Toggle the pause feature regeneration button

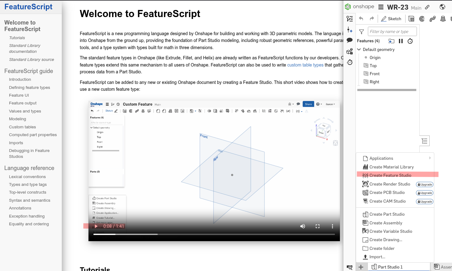[401, 41]
